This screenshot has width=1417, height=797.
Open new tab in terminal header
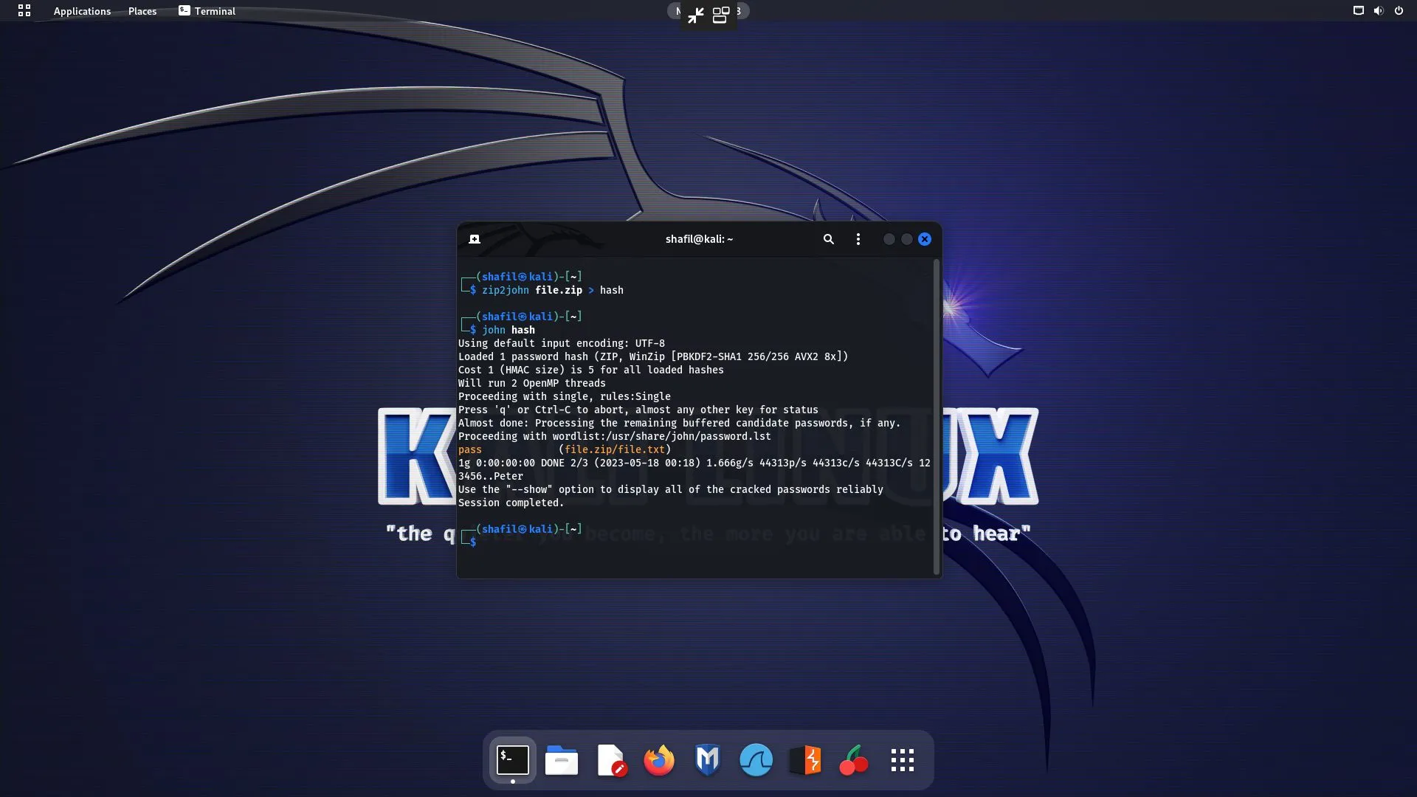[x=475, y=239]
